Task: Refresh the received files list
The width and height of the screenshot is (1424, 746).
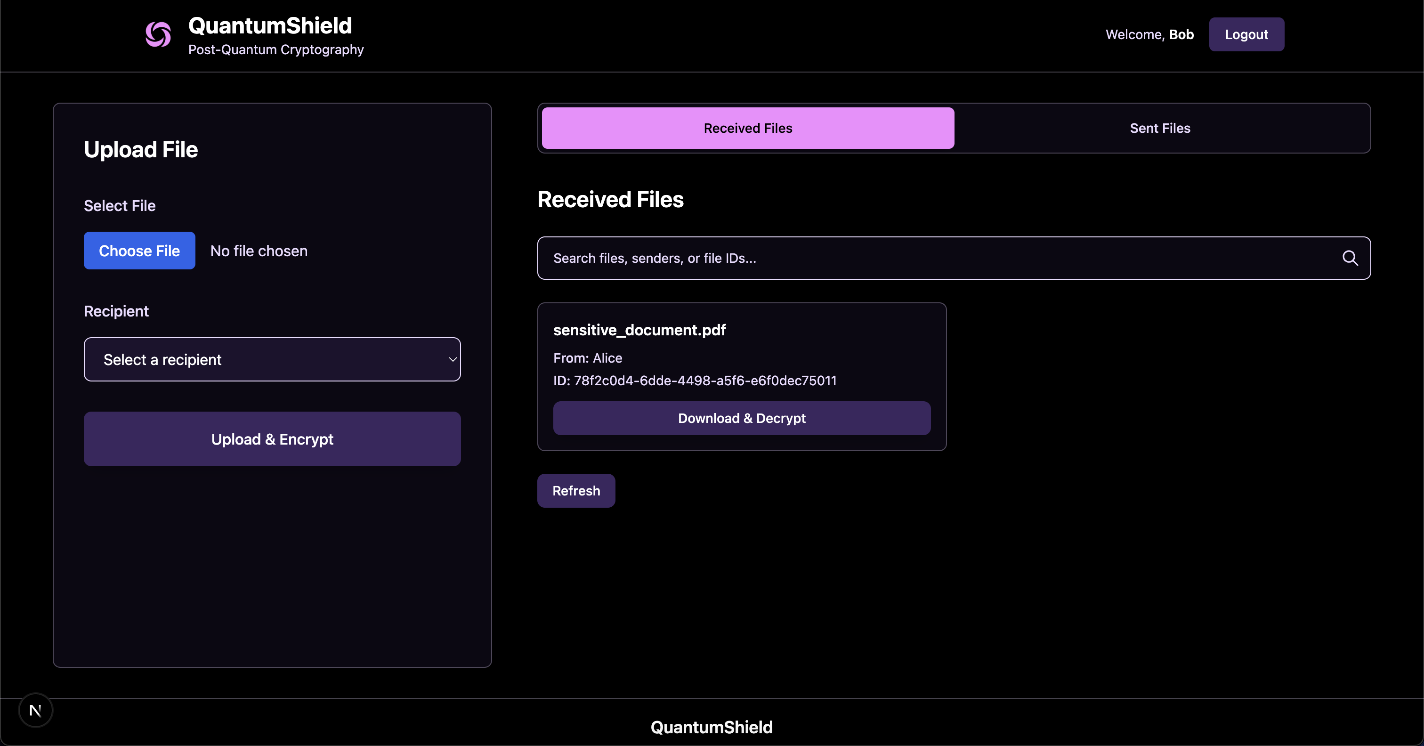Action: [575, 491]
